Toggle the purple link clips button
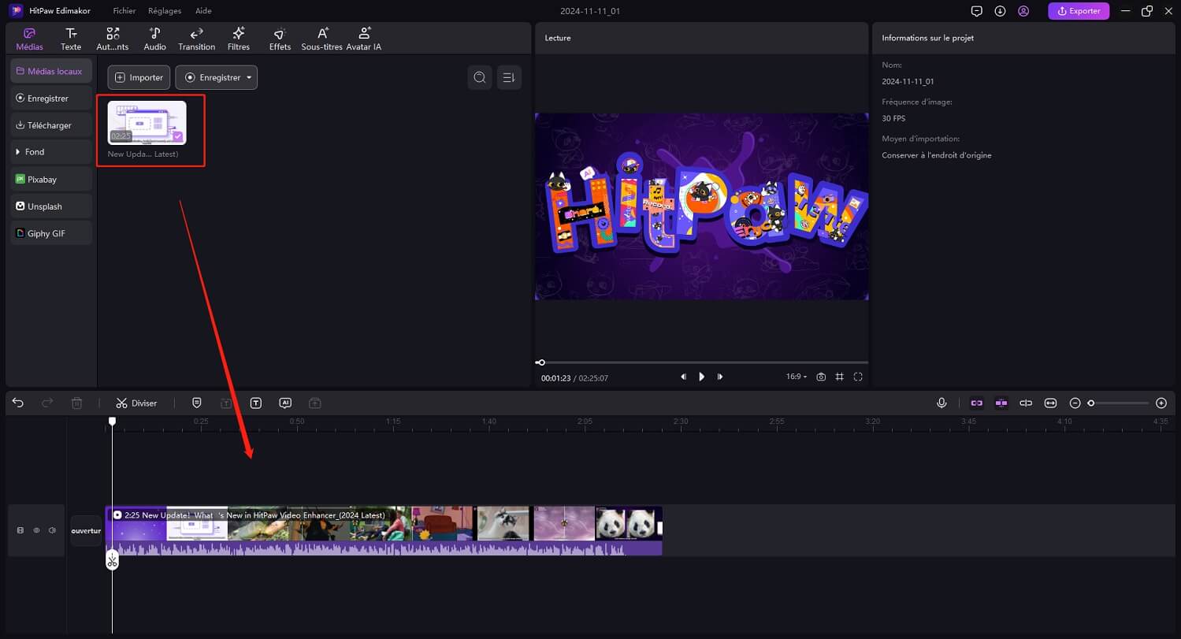 (977, 403)
